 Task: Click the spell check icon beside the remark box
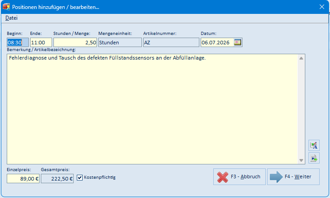[314, 145]
